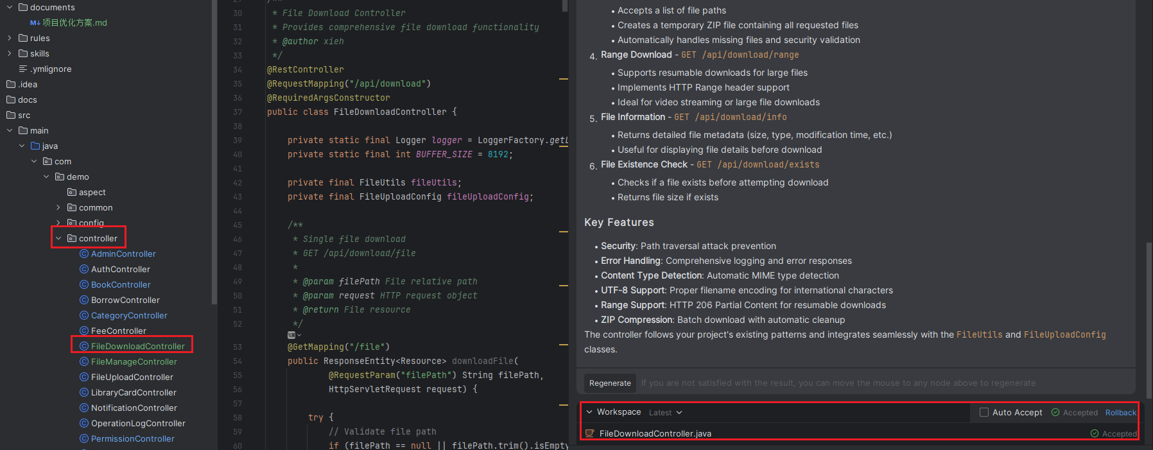This screenshot has height=450, width=1153.
Task: Collapse the java source folder
Action: [x=22, y=146]
